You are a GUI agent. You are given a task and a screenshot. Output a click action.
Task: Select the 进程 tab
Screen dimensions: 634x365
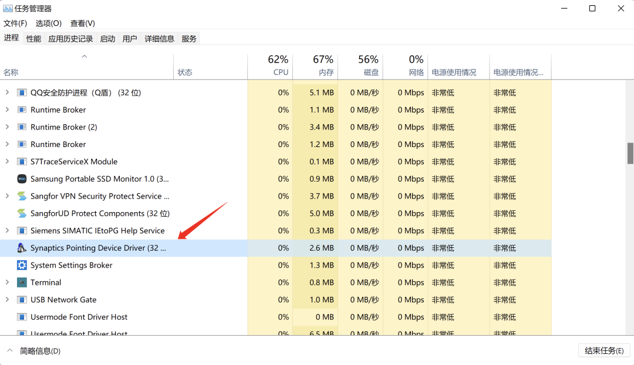11,38
